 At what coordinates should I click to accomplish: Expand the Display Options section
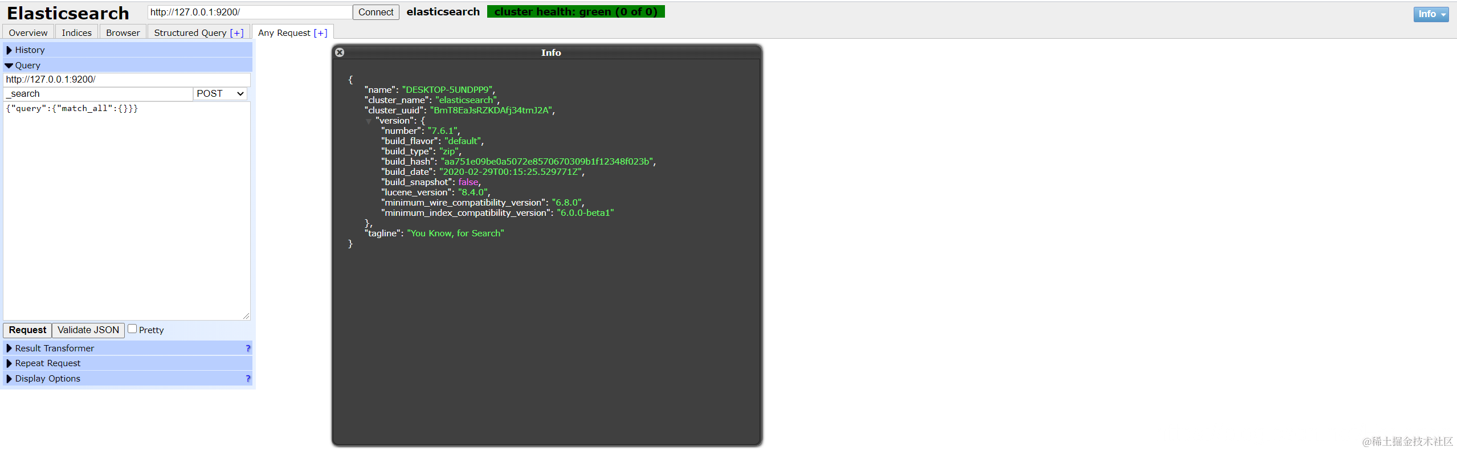coord(128,378)
